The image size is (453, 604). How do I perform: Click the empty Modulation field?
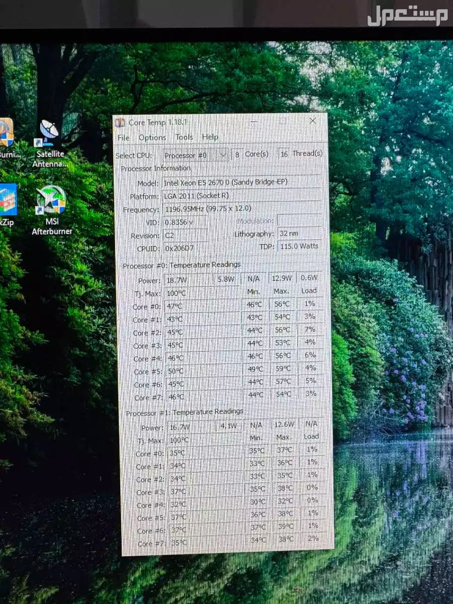[x=299, y=220]
